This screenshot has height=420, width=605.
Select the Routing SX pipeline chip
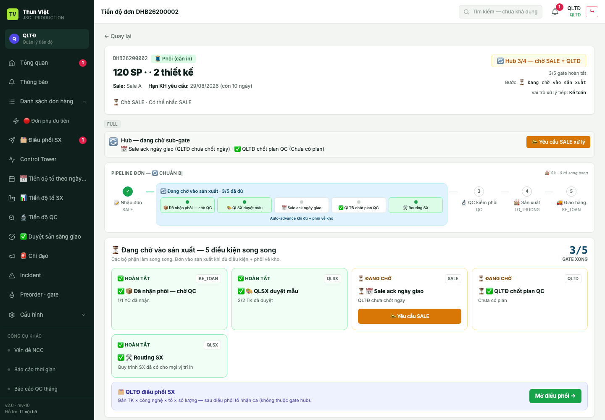[x=416, y=205]
